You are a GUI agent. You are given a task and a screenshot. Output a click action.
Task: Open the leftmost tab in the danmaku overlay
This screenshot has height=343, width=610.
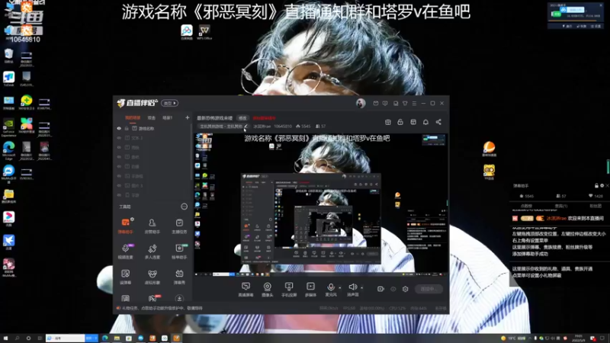(x=526, y=206)
